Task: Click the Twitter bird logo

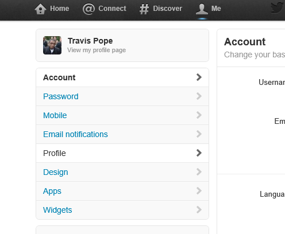Action: tap(278, 8)
